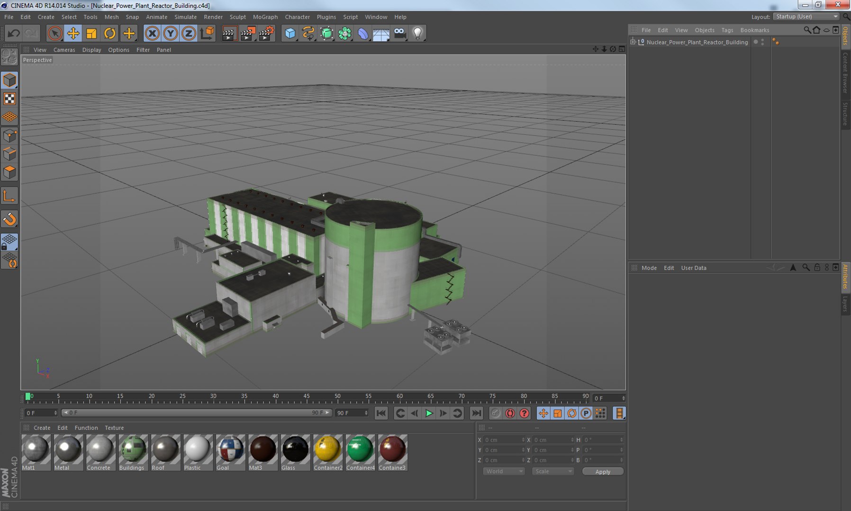The width and height of the screenshot is (851, 511).
Task: Click Record Active Objects keyframe button
Action: 496,413
